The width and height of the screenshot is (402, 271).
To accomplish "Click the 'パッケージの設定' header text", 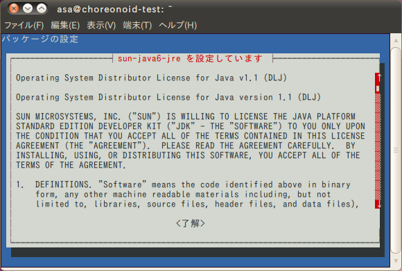I will 40,39.
